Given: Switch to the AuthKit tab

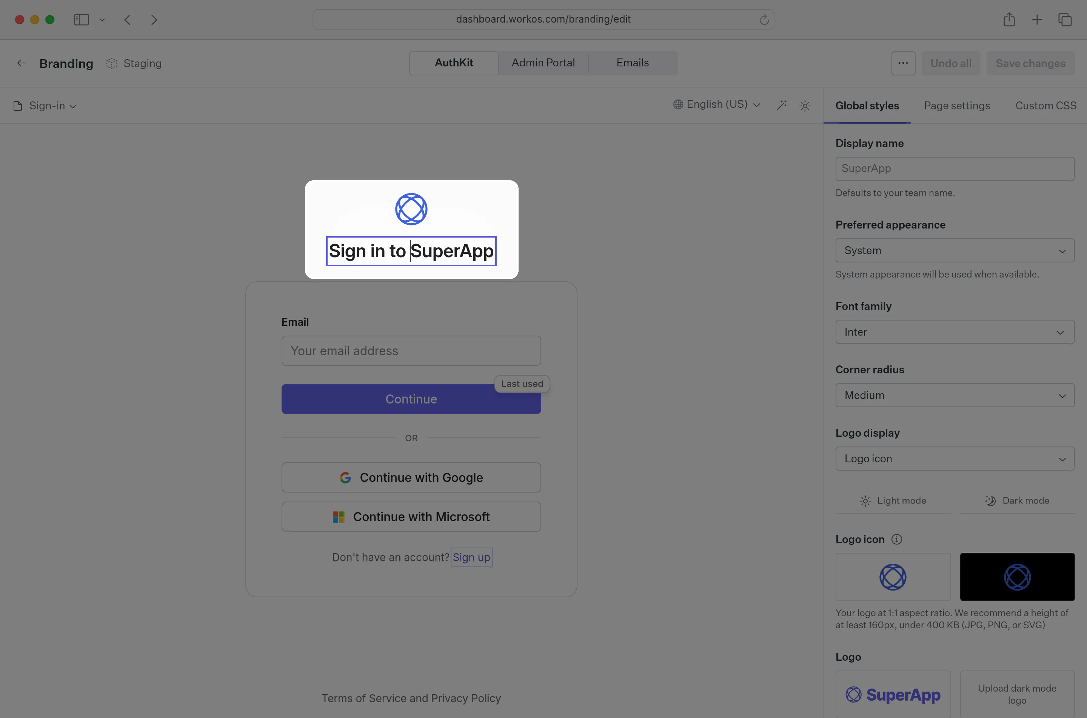Looking at the screenshot, I should [x=454, y=63].
